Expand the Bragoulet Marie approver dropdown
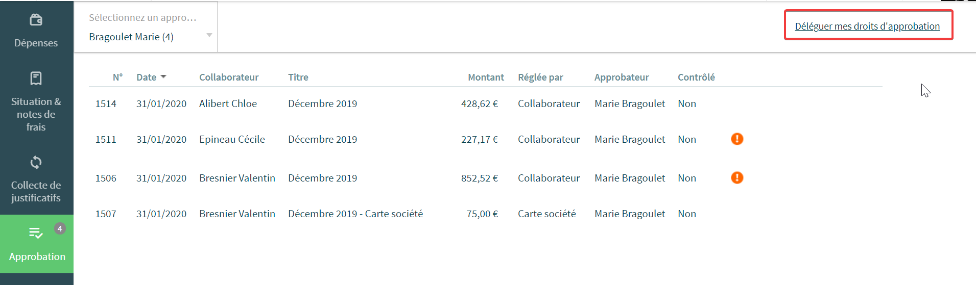Image resolution: width=976 pixels, height=285 pixels. click(209, 35)
